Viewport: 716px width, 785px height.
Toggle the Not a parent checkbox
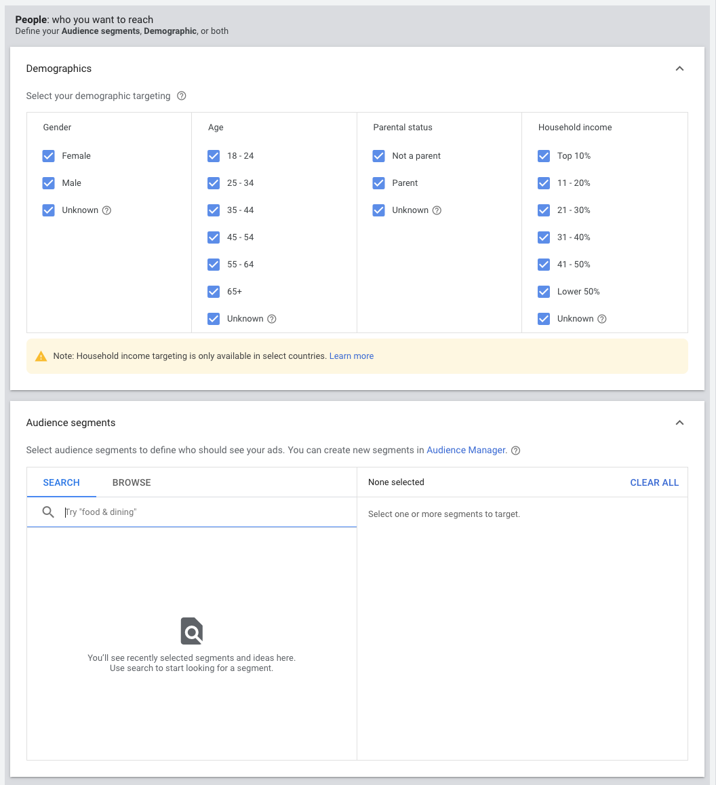click(x=379, y=156)
